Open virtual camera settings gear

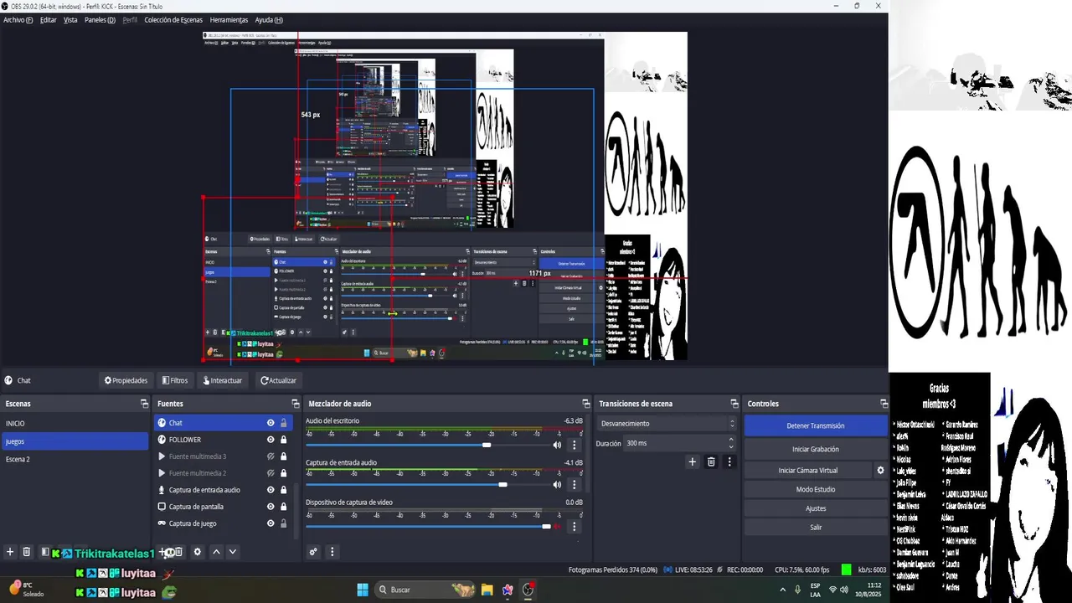coord(880,471)
